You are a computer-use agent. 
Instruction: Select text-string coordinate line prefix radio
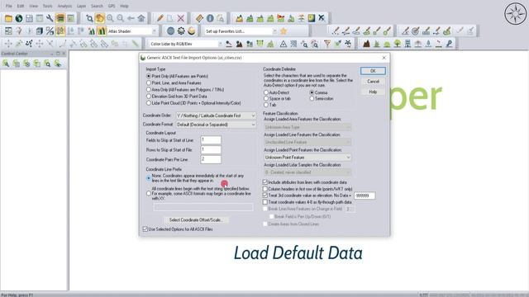149,194
